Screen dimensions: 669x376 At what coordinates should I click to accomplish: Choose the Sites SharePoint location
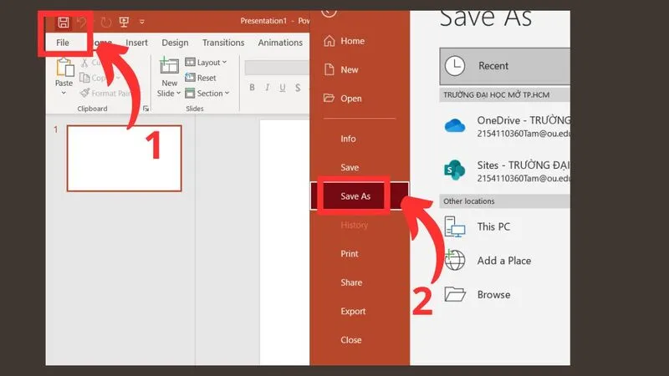pos(505,171)
